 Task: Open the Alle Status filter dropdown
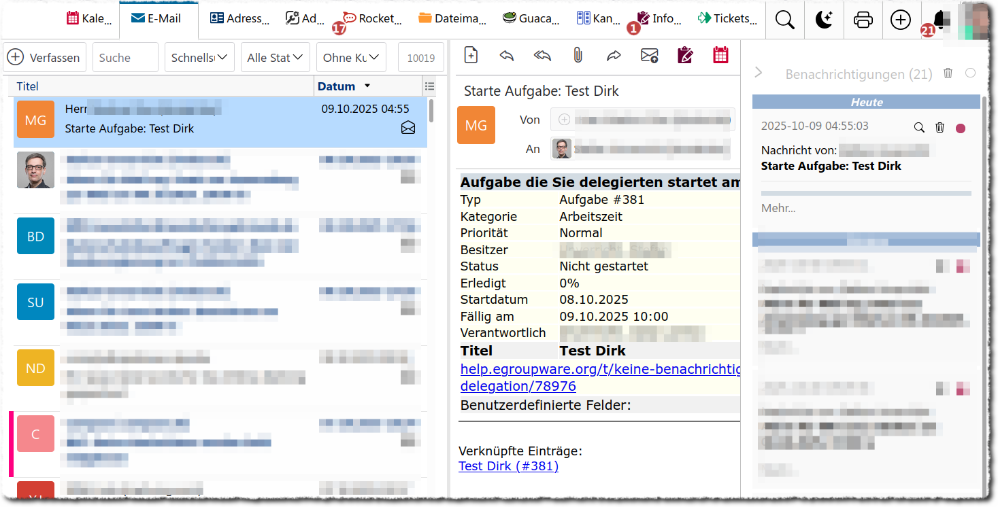[x=275, y=58]
